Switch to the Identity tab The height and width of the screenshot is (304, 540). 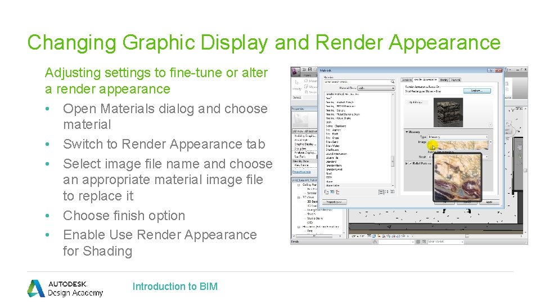[x=444, y=80]
